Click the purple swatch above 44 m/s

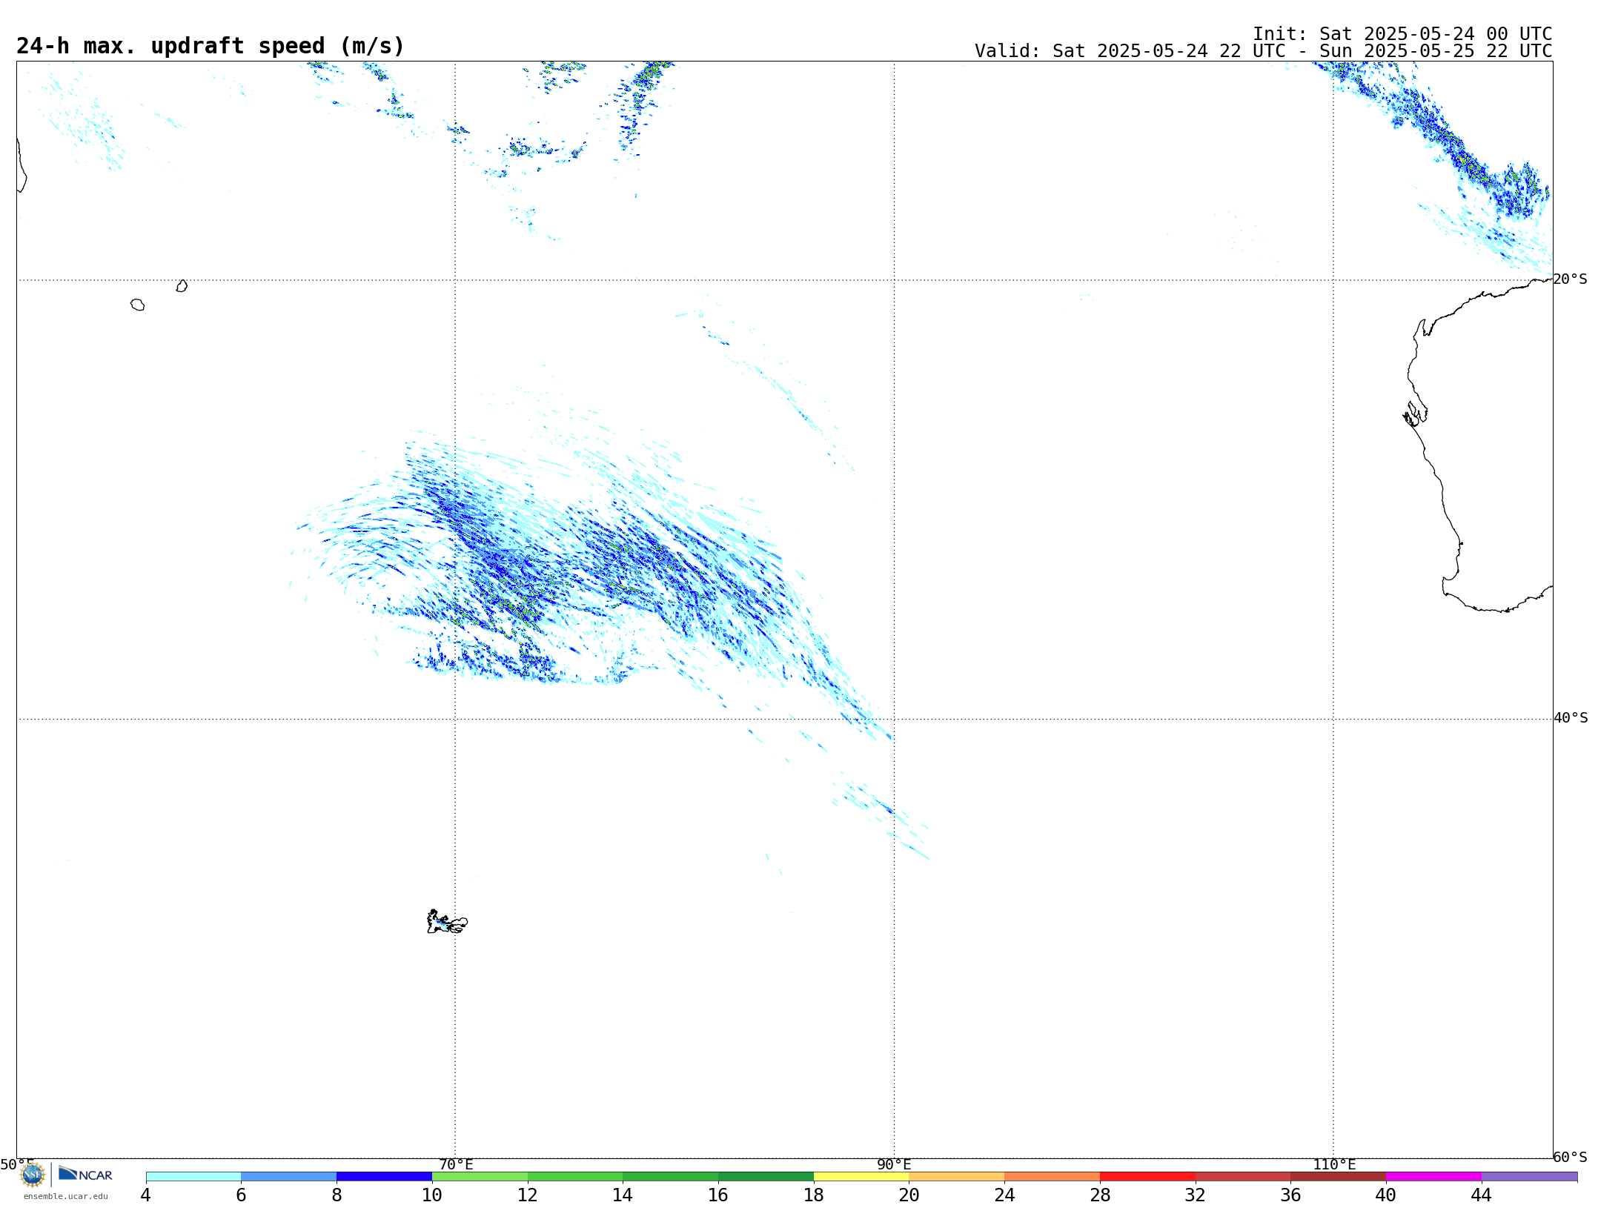click(x=1529, y=1176)
